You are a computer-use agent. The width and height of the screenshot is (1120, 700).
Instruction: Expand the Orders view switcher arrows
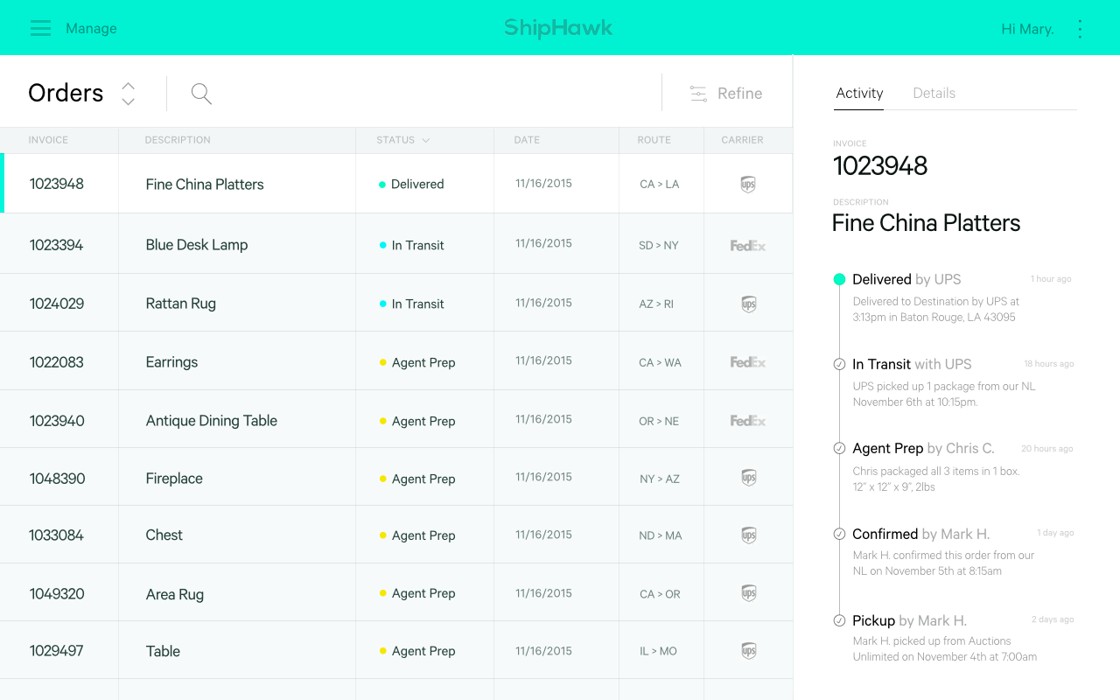pos(128,94)
